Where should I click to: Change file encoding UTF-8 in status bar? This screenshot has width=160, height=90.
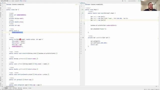click(x=149, y=89)
